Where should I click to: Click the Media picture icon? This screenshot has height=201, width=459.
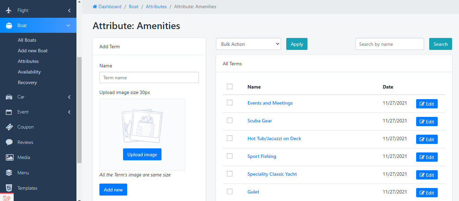tap(9, 158)
